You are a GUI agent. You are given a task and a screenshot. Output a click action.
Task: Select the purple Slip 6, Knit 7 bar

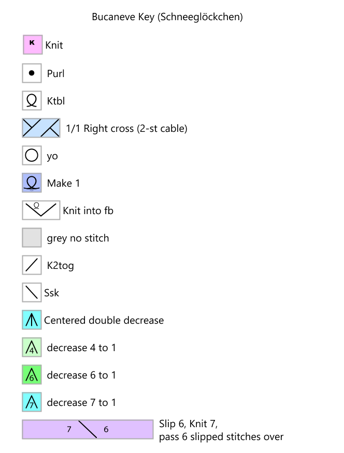[x=88, y=430]
